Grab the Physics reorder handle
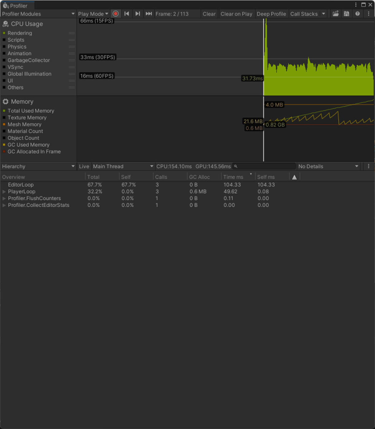 [72, 47]
